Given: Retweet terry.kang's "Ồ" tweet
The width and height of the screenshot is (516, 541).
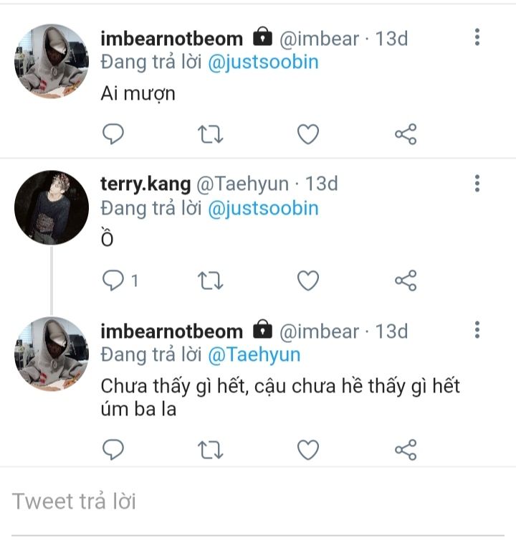Looking at the screenshot, I should (x=211, y=281).
